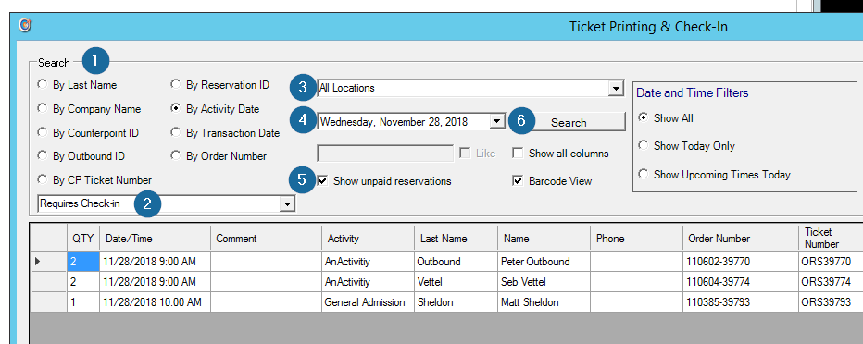Click the Order Number column header
The image size is (863, 344).
(741, 239)
